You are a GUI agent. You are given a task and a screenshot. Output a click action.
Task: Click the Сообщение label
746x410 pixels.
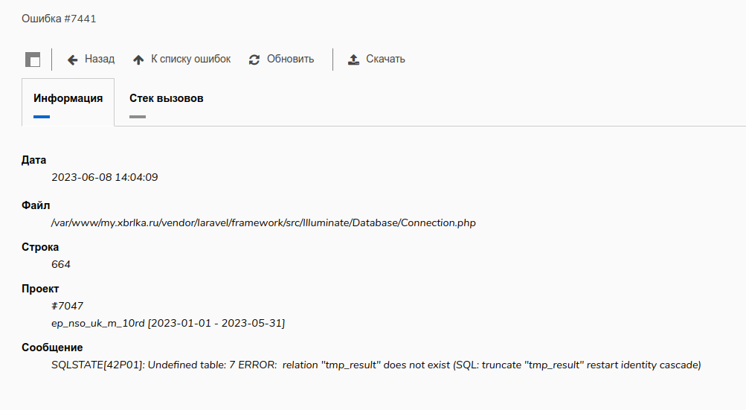[52, 347]
